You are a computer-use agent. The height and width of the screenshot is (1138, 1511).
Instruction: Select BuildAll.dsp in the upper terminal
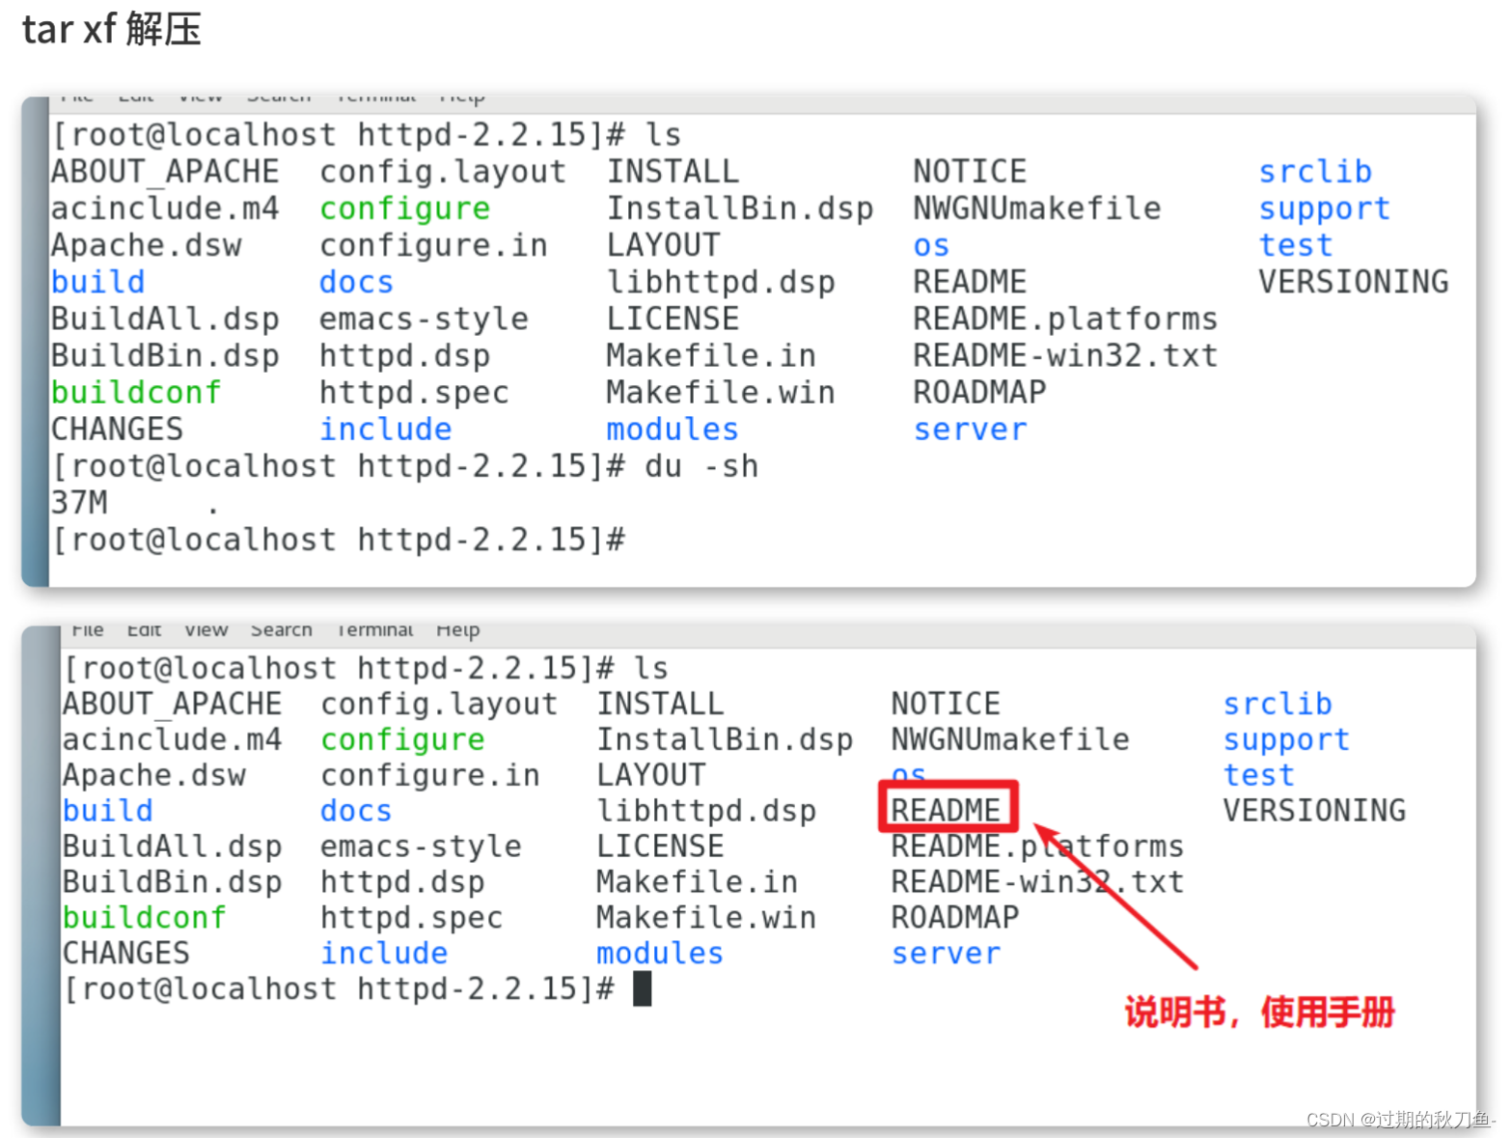[165, 319]
